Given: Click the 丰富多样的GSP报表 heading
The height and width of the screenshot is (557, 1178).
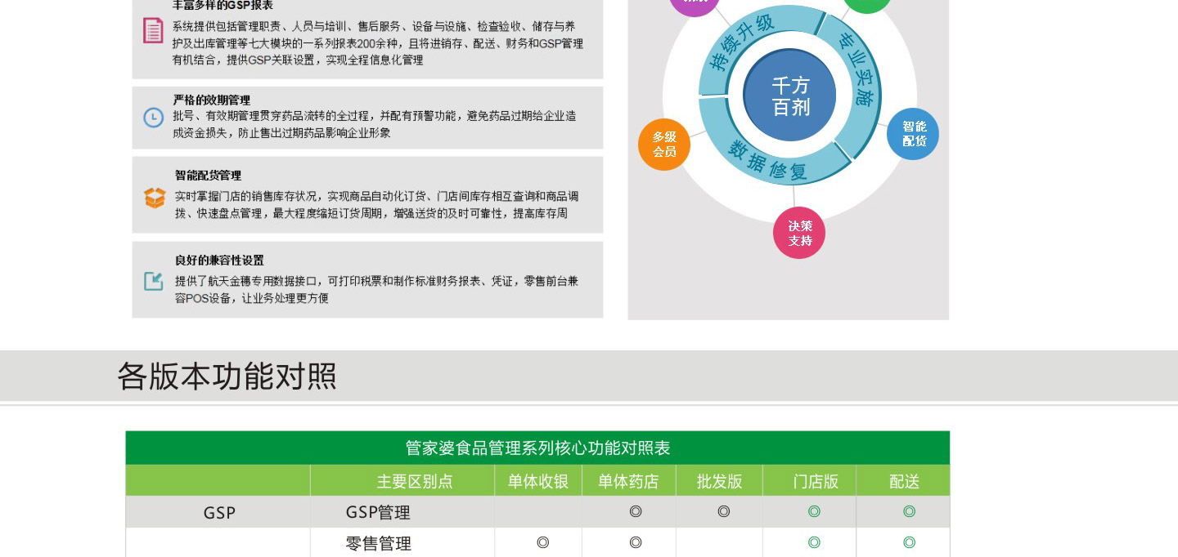Looking at the screenshot, I should tap(223, 6).
